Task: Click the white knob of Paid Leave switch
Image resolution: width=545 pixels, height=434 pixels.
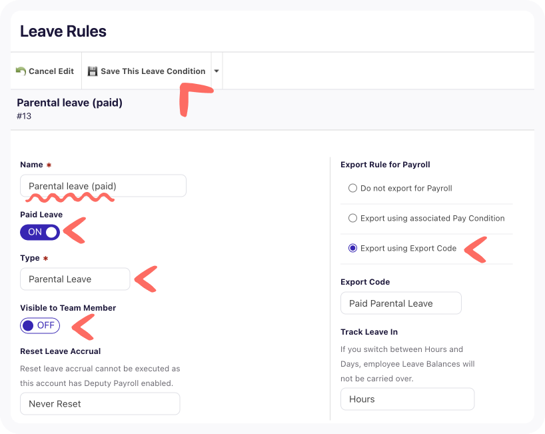Action: pos(51,232)
